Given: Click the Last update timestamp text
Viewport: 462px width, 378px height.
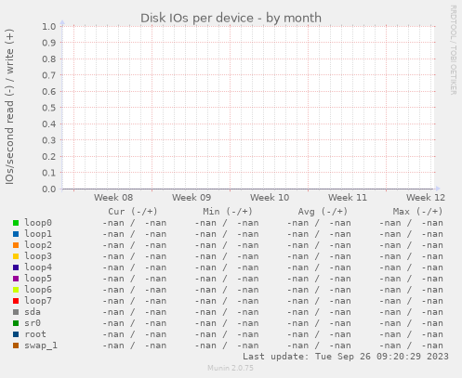Looking at the screenshot, I should [346, 357].
